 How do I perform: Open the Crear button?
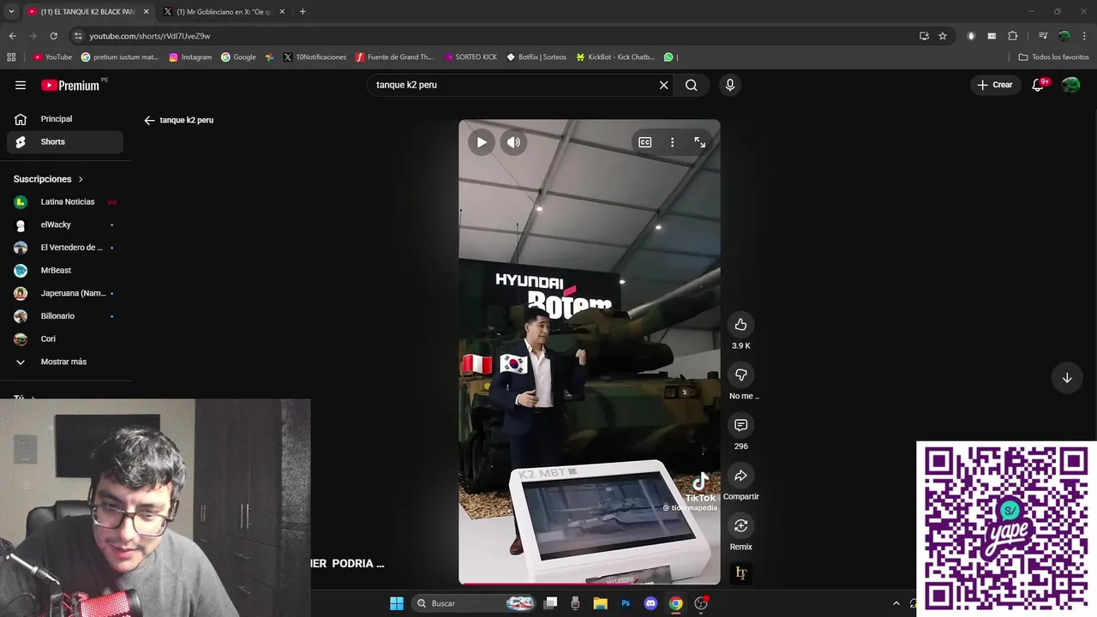[x=995, y=85]
